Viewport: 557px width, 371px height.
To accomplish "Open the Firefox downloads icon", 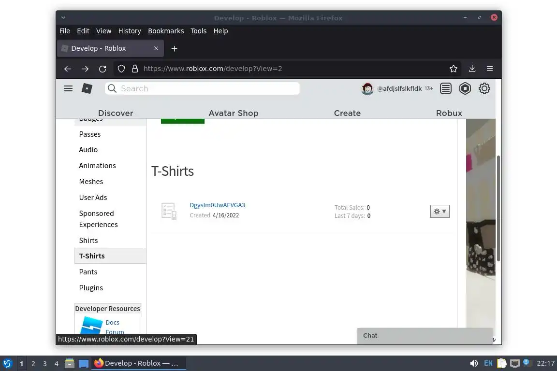I will 472,69.
